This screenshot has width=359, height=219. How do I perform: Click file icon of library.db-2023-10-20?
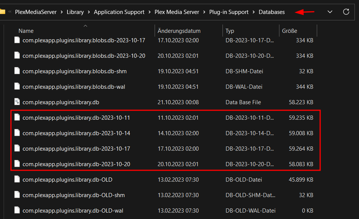click(17, 164)
